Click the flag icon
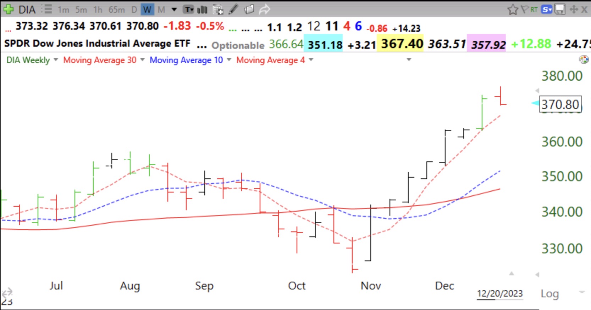The height and width of the screenshot is (310, 591). [525, 10]
